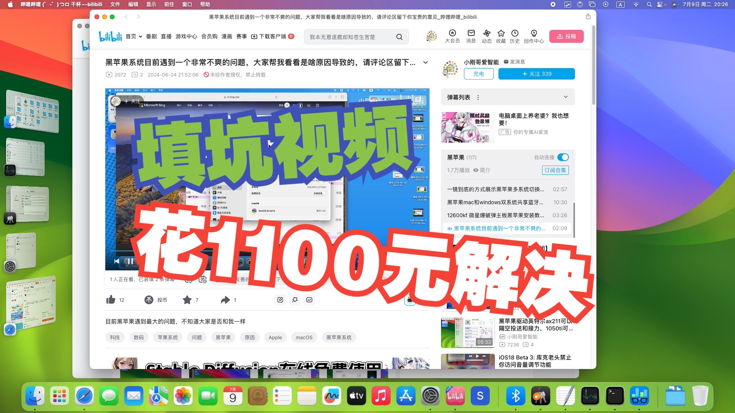
Task: Click the search input field
Action: pos(350,37)
